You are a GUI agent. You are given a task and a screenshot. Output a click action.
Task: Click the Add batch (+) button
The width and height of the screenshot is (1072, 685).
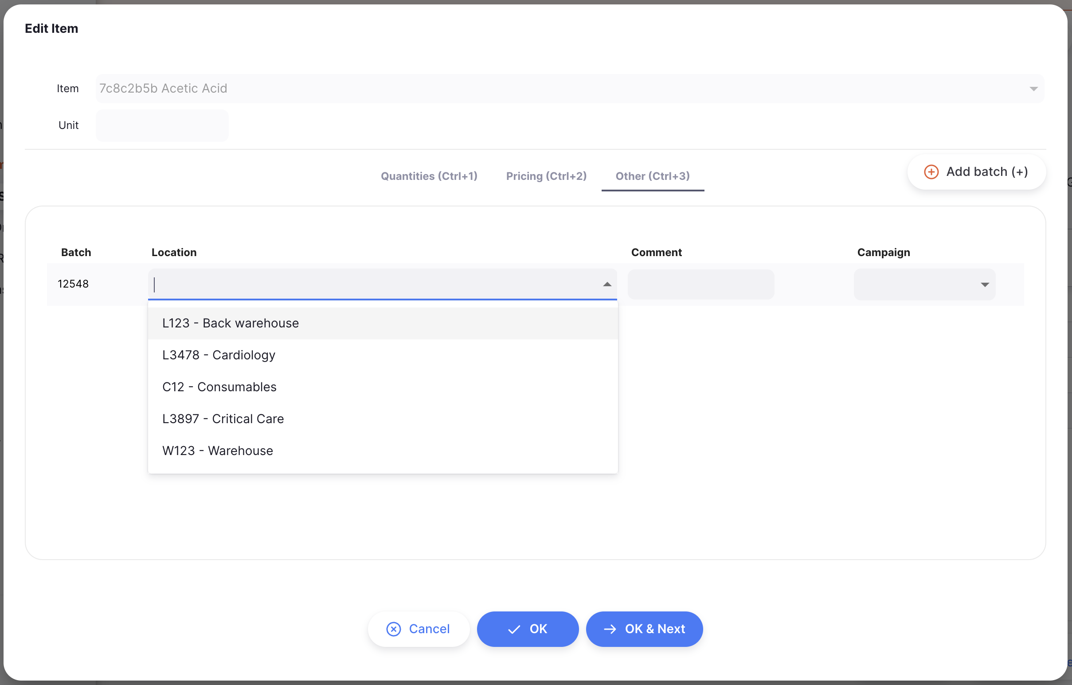tap(976, 172)
